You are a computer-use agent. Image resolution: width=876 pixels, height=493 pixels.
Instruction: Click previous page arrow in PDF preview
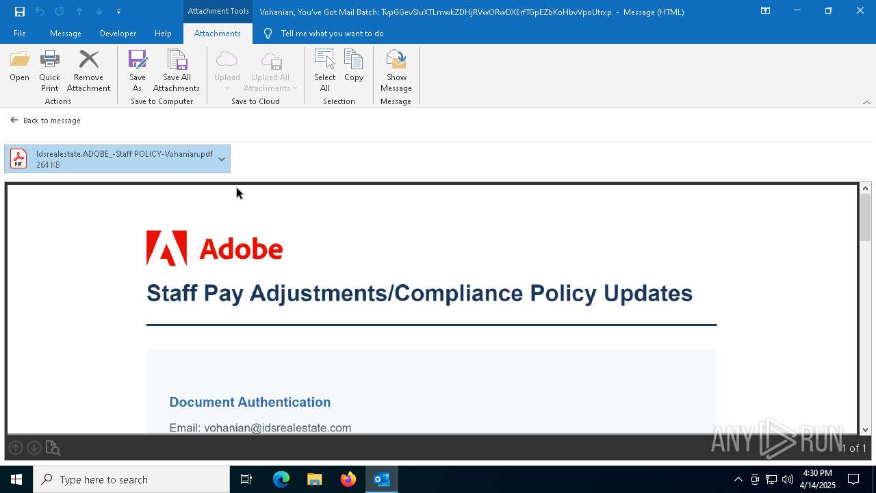tap(16, 448)
